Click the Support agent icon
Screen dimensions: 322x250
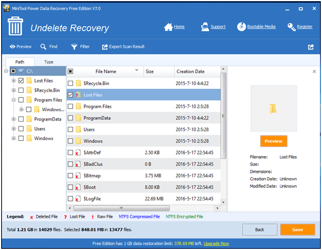click(x=205, y=27)
